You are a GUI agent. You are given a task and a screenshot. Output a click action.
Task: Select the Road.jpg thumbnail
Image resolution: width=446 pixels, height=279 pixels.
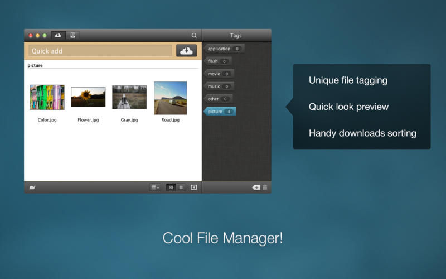click(x=171, y=98)
